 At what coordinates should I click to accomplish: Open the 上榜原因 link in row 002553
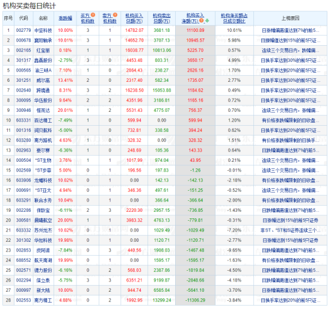point(291,300)
